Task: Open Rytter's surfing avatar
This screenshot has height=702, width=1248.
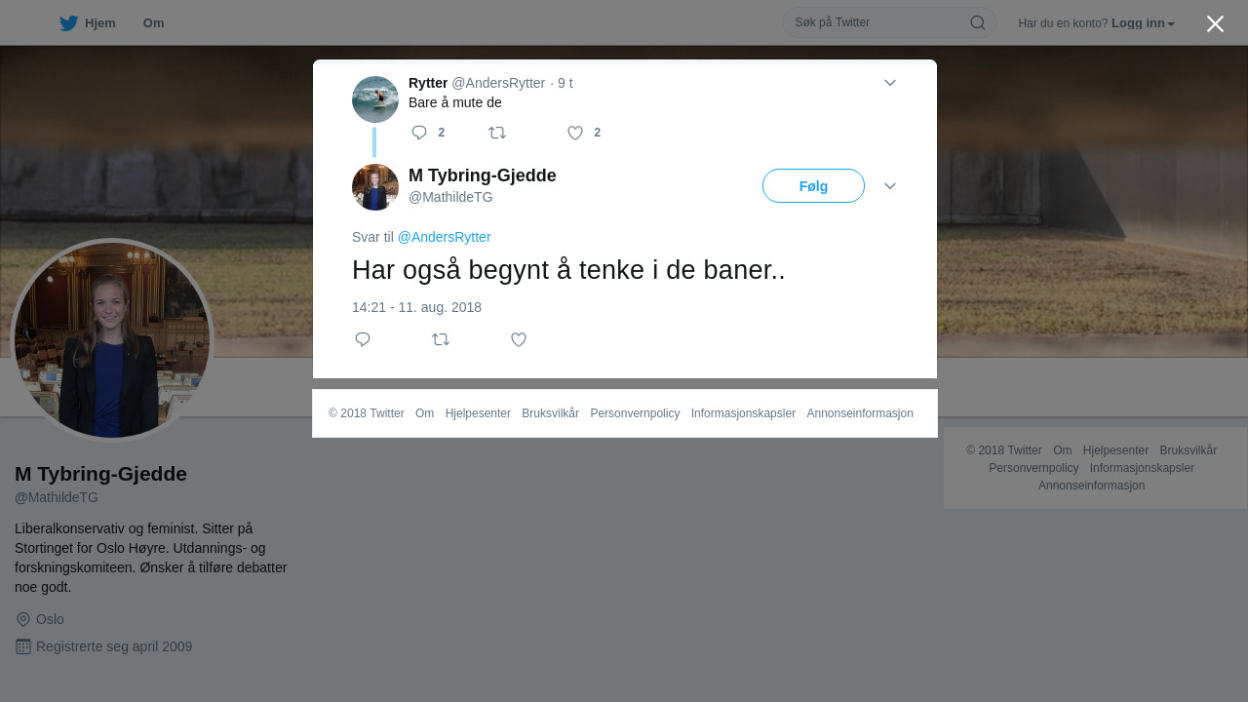Action: 375,99
